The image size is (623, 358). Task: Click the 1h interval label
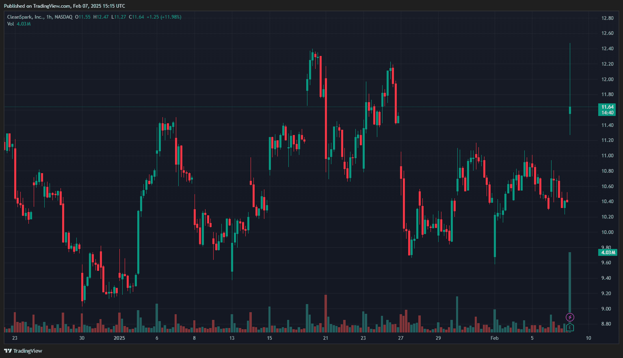[49, 17]
